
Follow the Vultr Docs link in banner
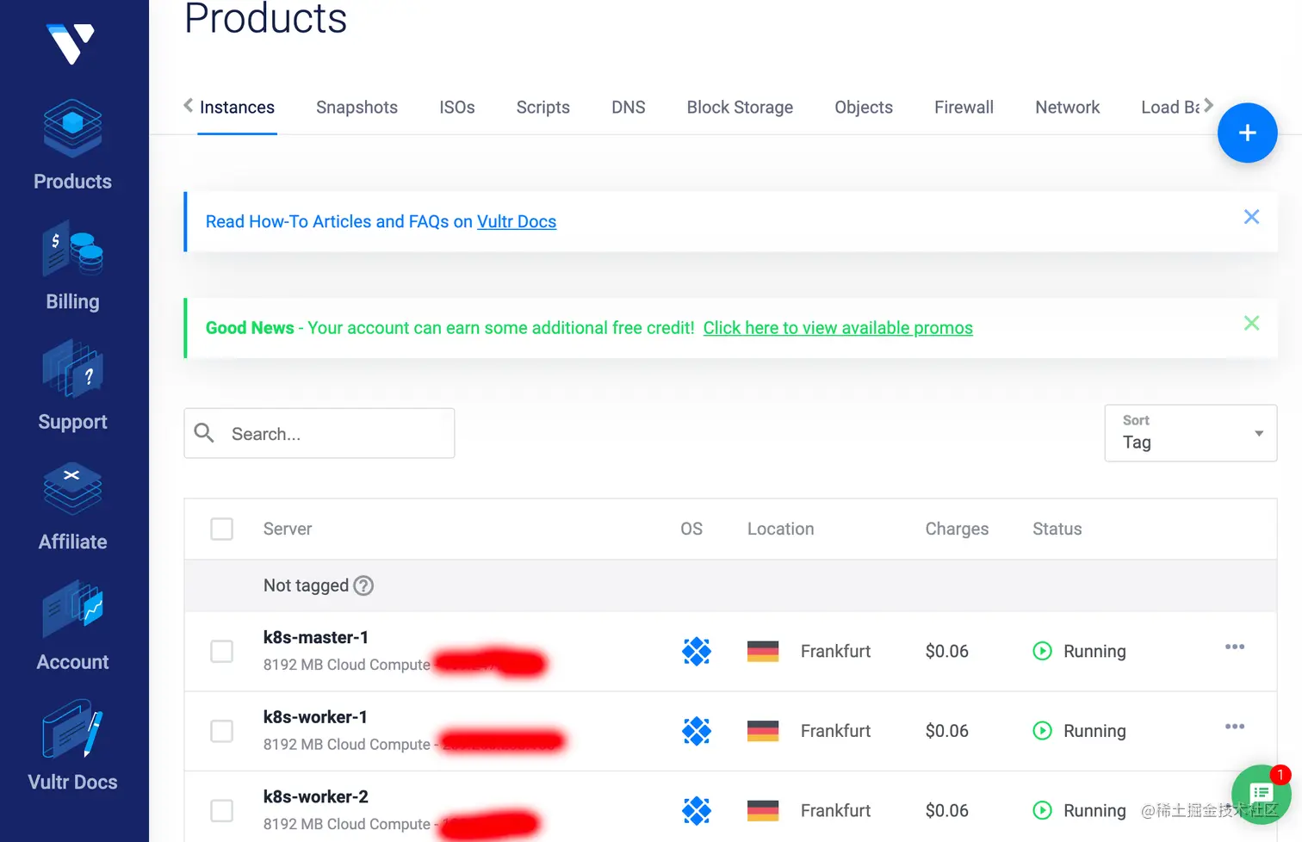[517, 221]
